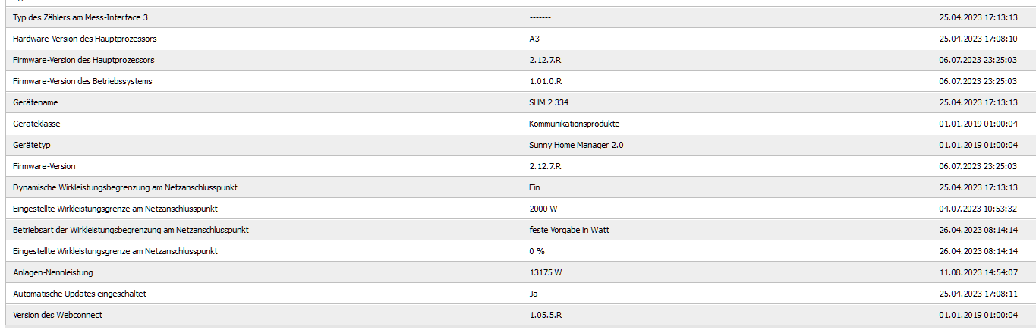Select the Automatische Updates eingeschaltet row
Screen dimensions: 1036x333
(518, 294)
